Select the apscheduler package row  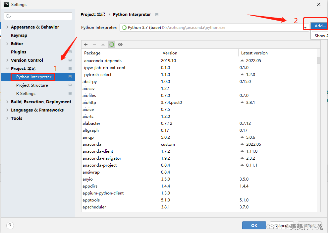tap(199, 207)
